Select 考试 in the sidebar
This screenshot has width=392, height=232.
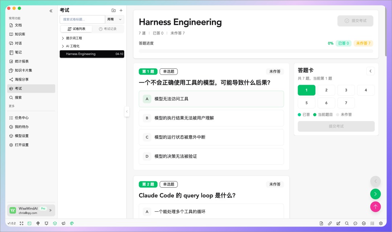[x=31, y=88]
